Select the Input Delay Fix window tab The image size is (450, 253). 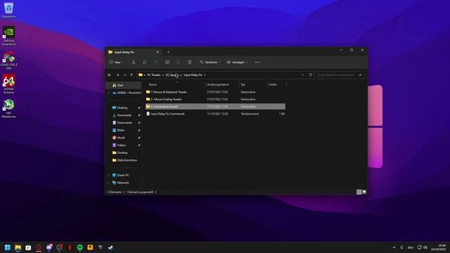134,52
